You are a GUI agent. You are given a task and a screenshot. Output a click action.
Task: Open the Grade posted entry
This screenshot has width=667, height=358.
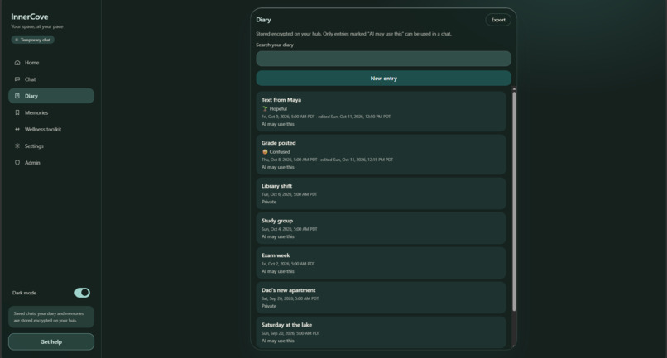pyautogui.click(x=381, y=155)
